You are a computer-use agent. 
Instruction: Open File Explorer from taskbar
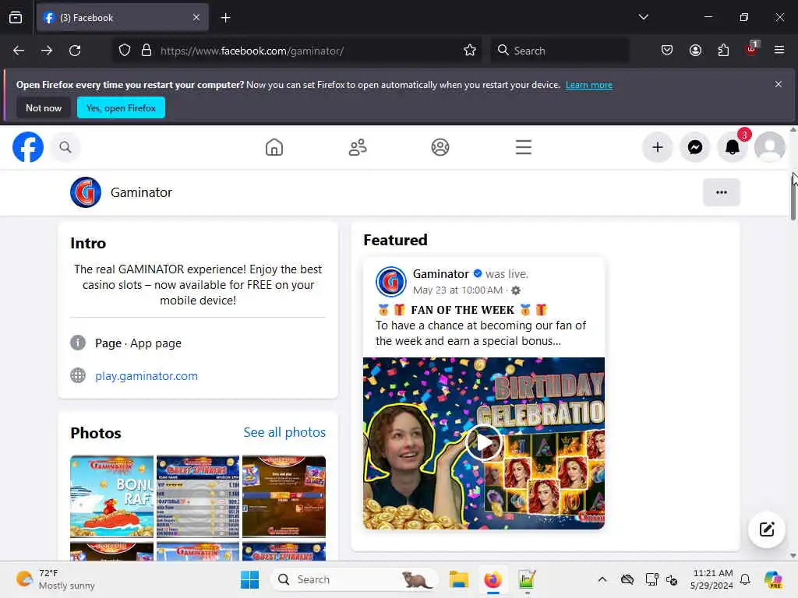[x=458, y=579]
